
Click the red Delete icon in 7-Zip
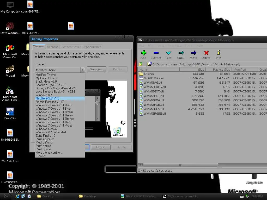pos(206,53)
